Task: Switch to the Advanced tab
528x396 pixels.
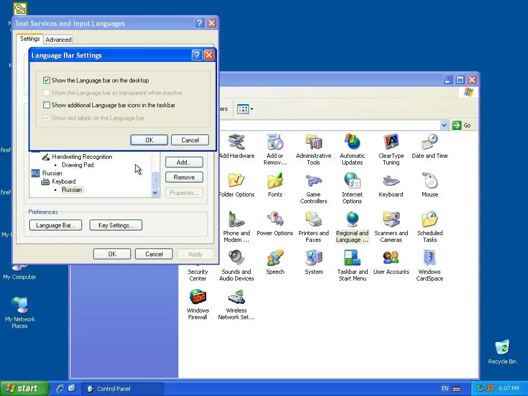Action: [59, 40]
